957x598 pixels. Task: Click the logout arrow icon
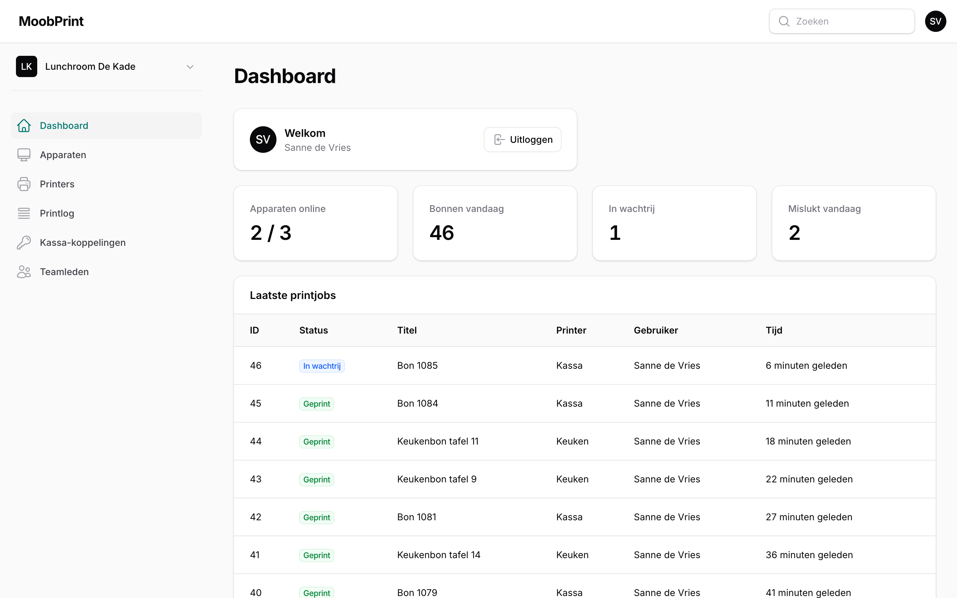point(499,140)
